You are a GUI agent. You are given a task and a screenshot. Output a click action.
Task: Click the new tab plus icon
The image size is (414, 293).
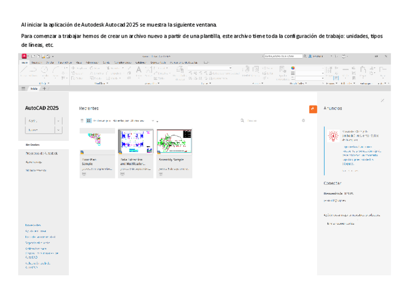(44, 89)
